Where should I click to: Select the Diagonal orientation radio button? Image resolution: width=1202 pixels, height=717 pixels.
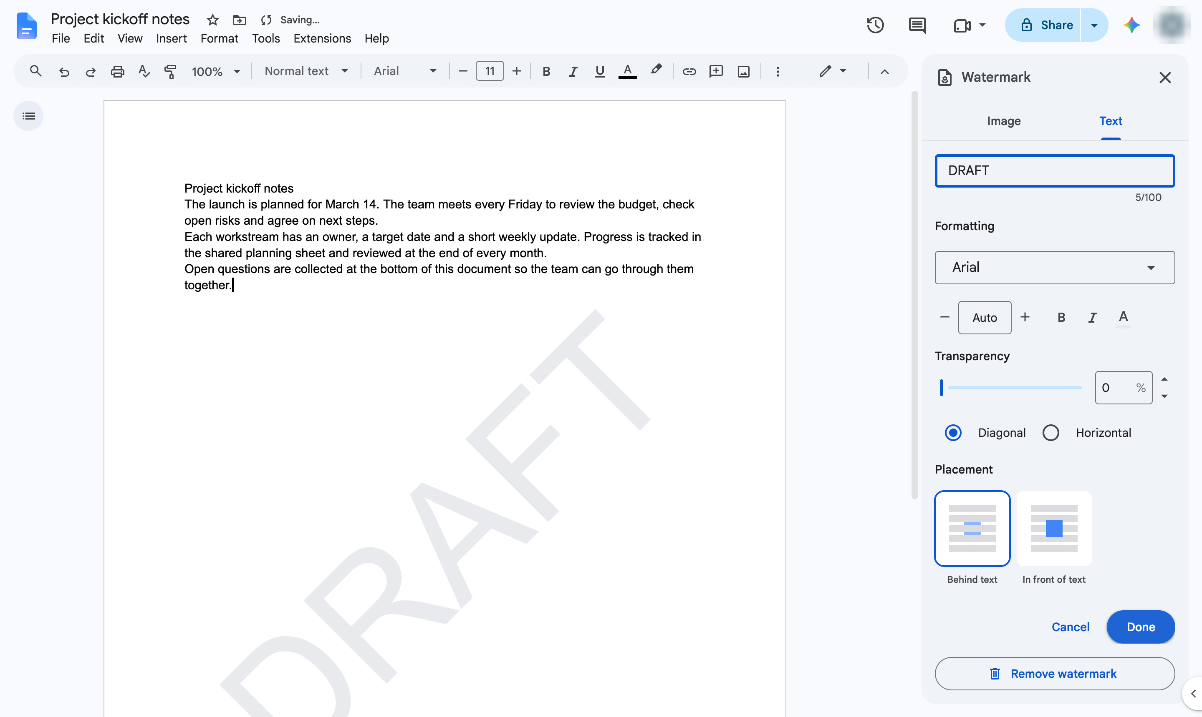tap(953, 432)
